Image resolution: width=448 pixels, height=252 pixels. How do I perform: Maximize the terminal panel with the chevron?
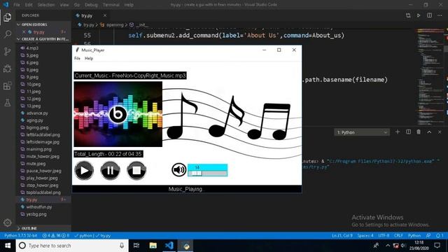point(429,132)
